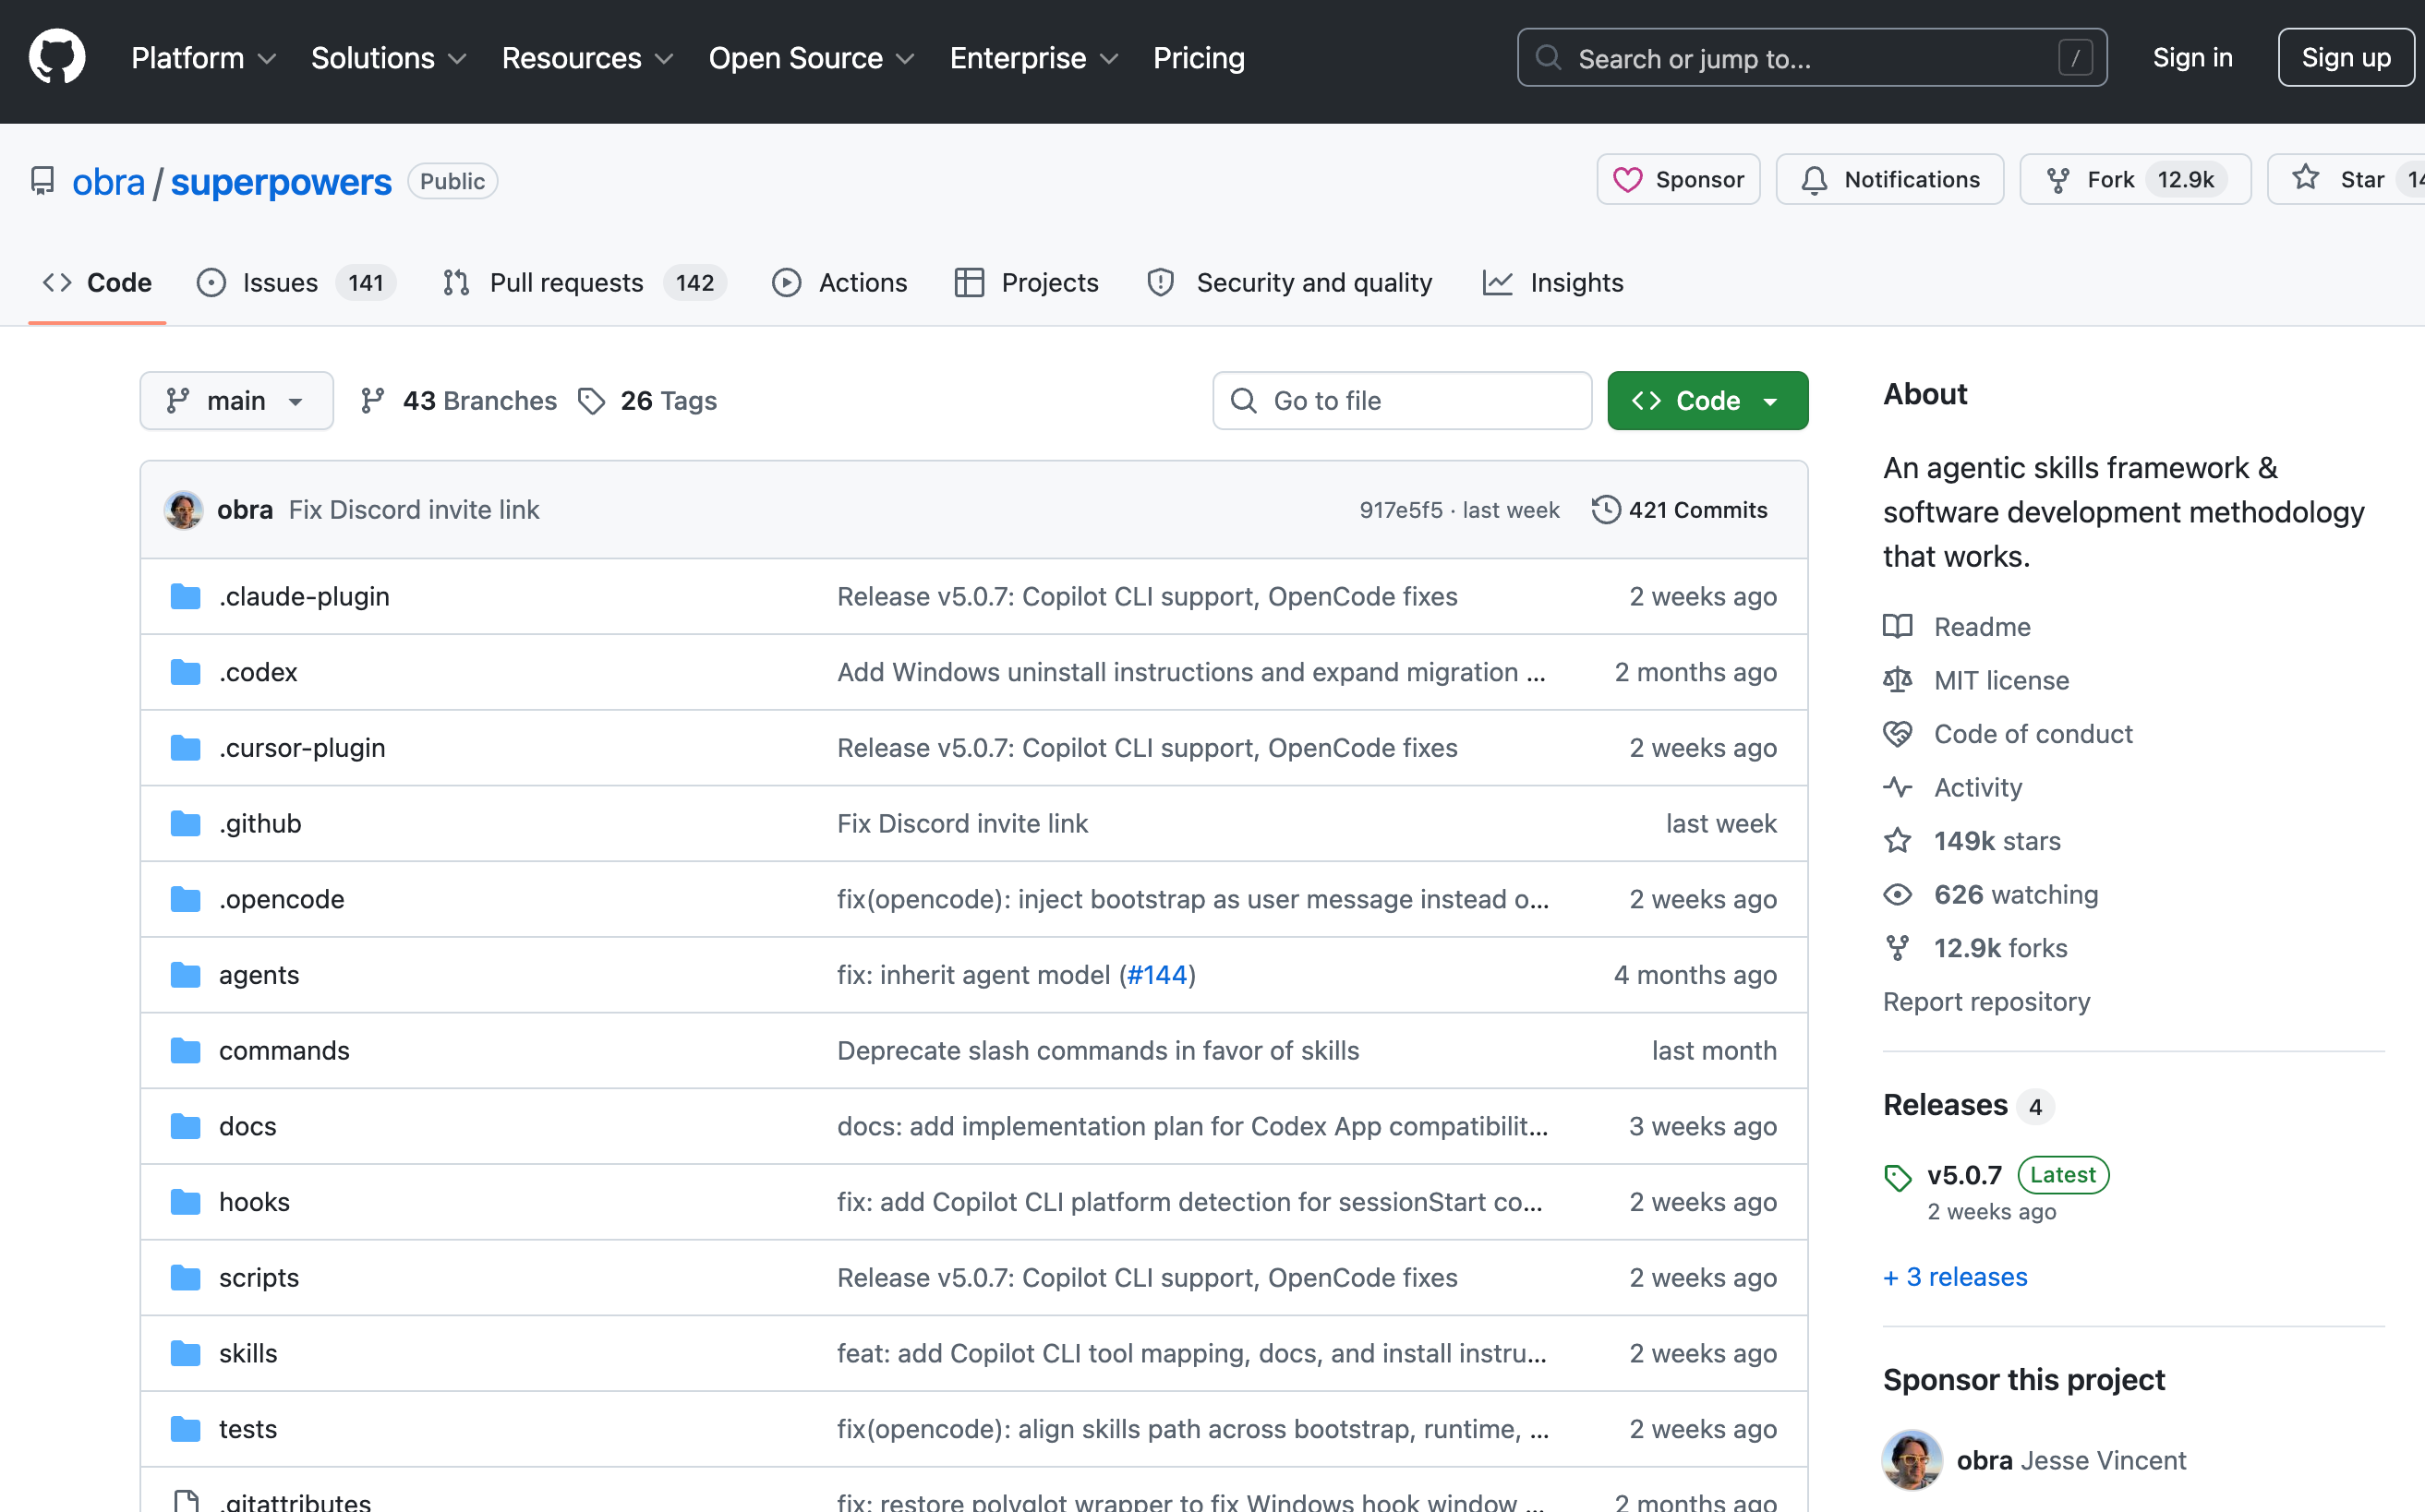Star the repository
This screenshot has height=1512, width=2425.
click(2346, 179)
